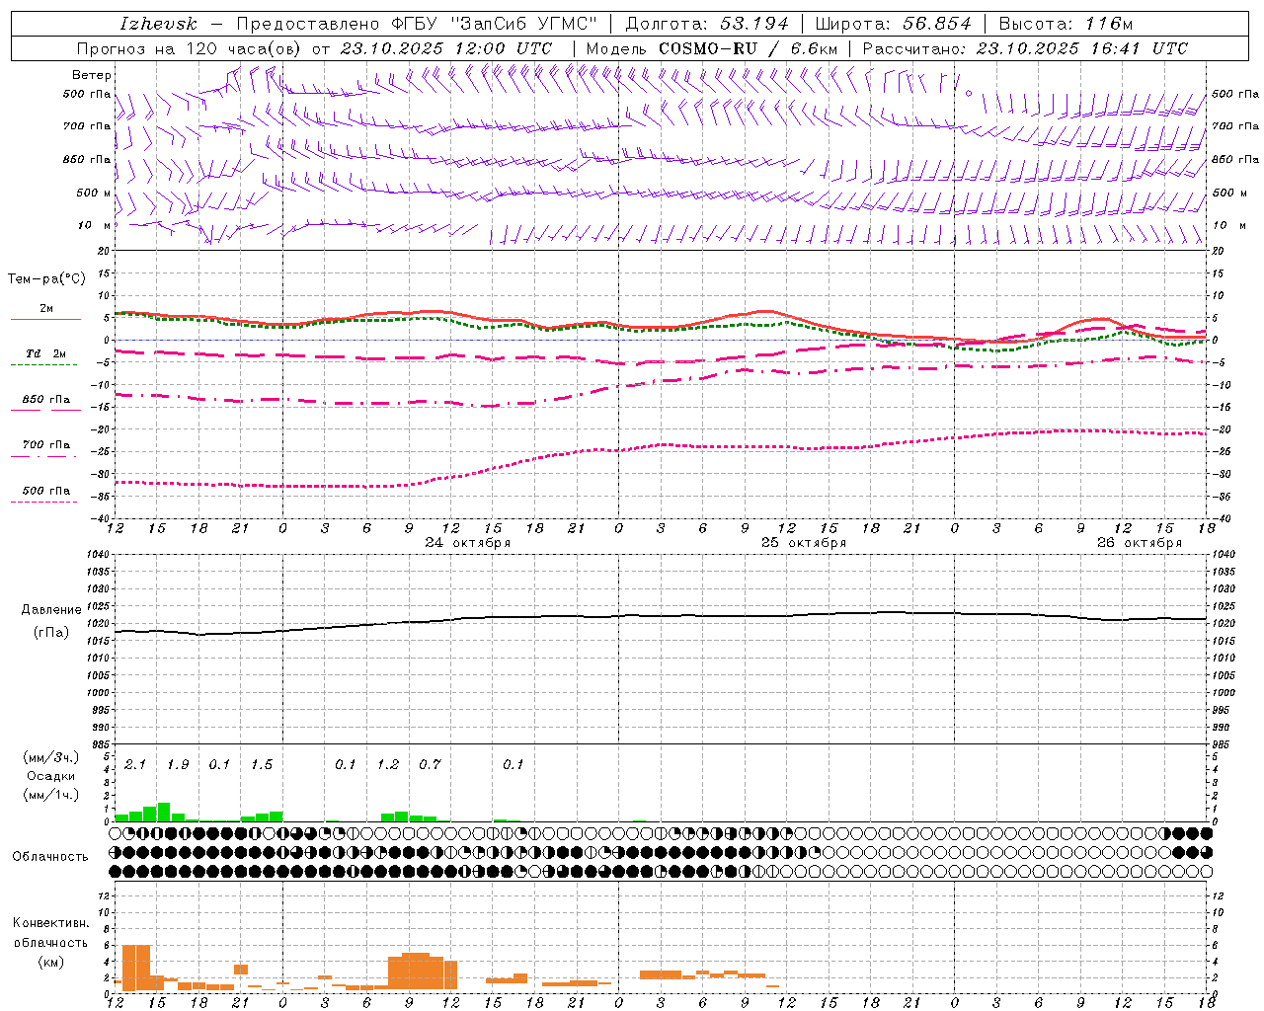The width and height of the screenshot is (1264, 1011).
Task: Select the date label 24 октября
Action: (x=468, y=543)
